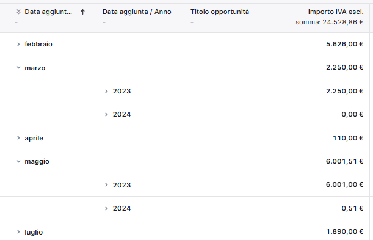Click the ascending sort arrow icon
This screenshot has width=373, height=240.
click(x=82, y=12)
